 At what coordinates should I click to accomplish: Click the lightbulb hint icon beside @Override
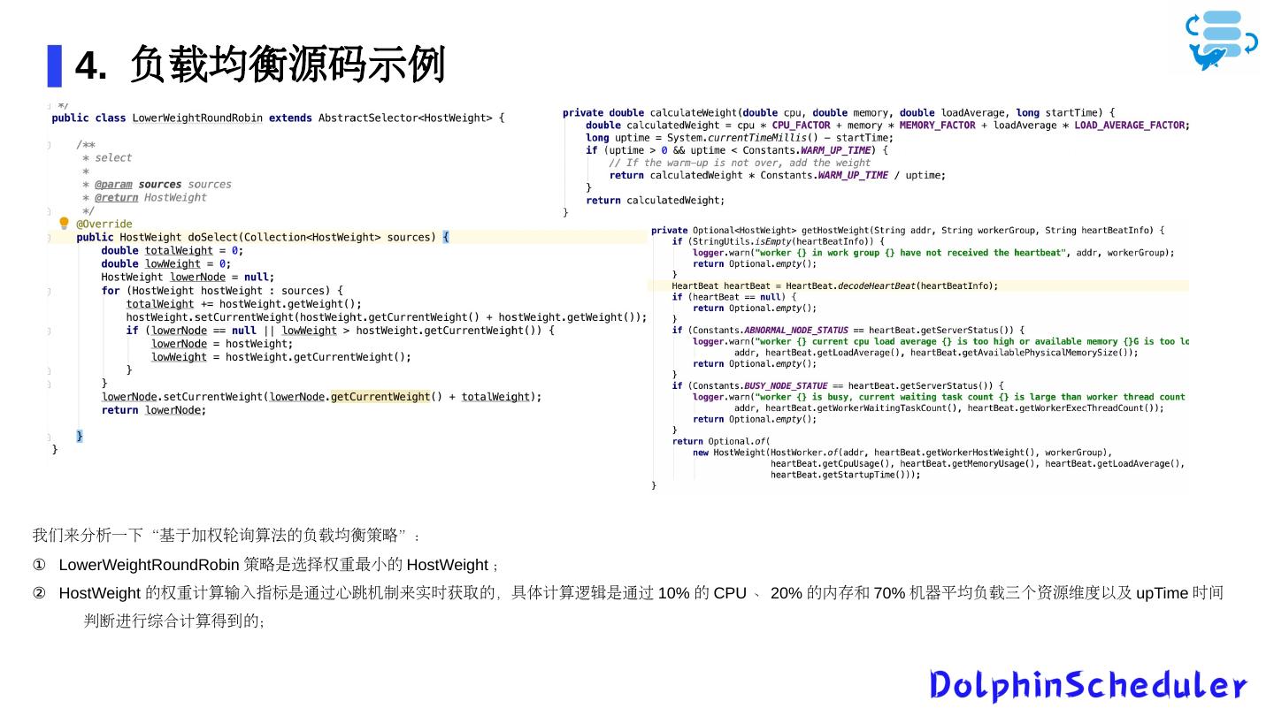pyautogui.click(x=64, y=224)
